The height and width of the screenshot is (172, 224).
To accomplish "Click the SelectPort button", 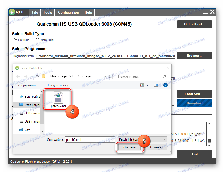I will pos(194,24).
